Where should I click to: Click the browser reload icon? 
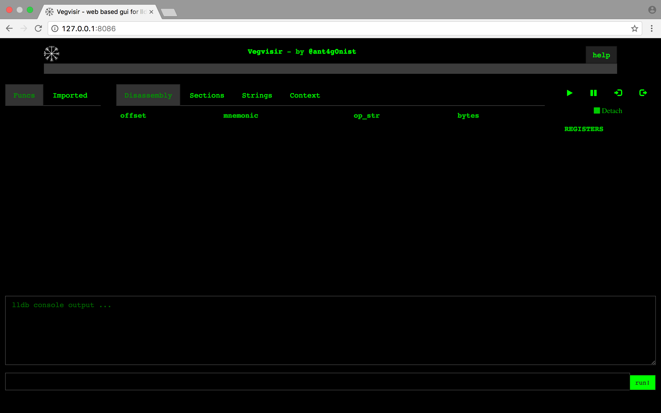point(38,28)
